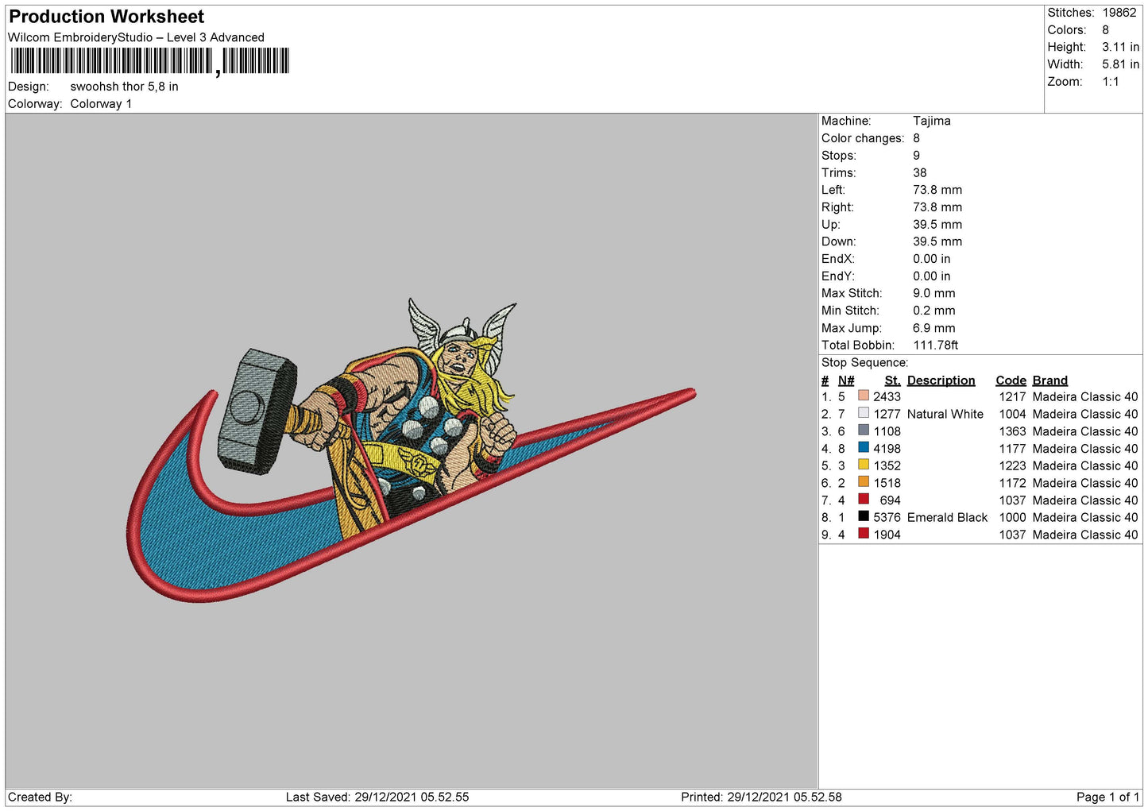This screenshot has width=1148, height=811.
Task: Select the yellow swatch for thread 1352
Action: (863, 465)
